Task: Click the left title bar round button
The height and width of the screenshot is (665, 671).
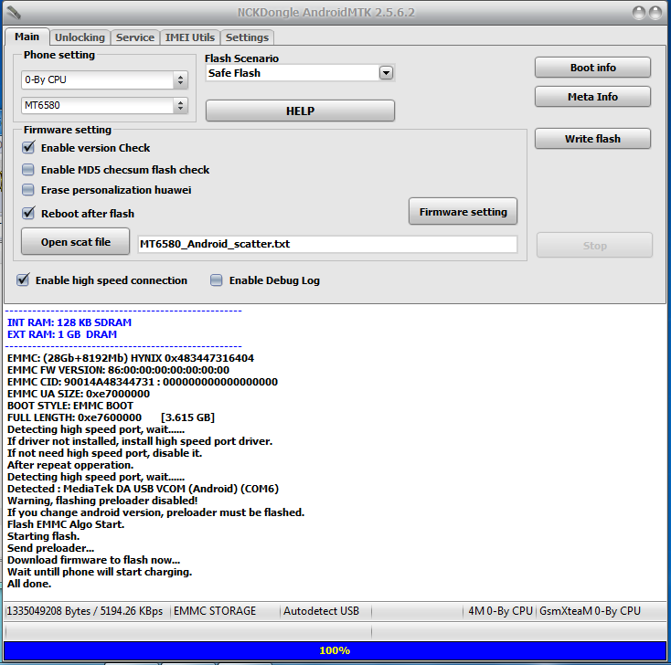Action: click(639, 13)
